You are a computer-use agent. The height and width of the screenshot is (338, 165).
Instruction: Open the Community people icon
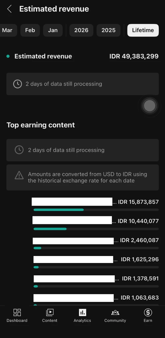115,312
